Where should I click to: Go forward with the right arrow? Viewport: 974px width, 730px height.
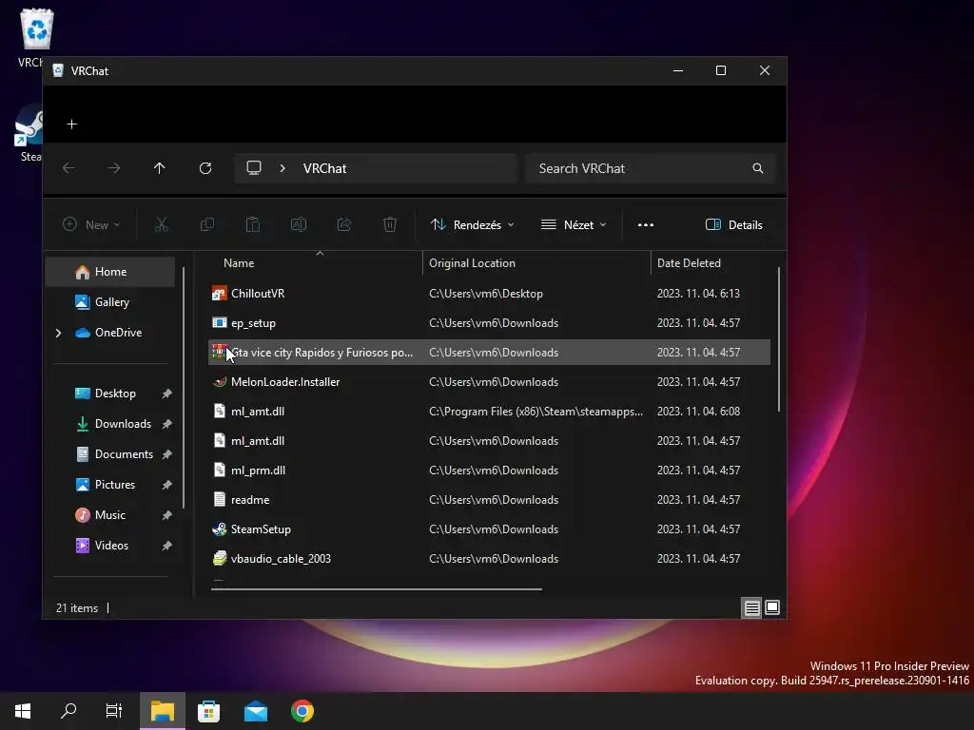pyautogui.click(x=114, y=168)
